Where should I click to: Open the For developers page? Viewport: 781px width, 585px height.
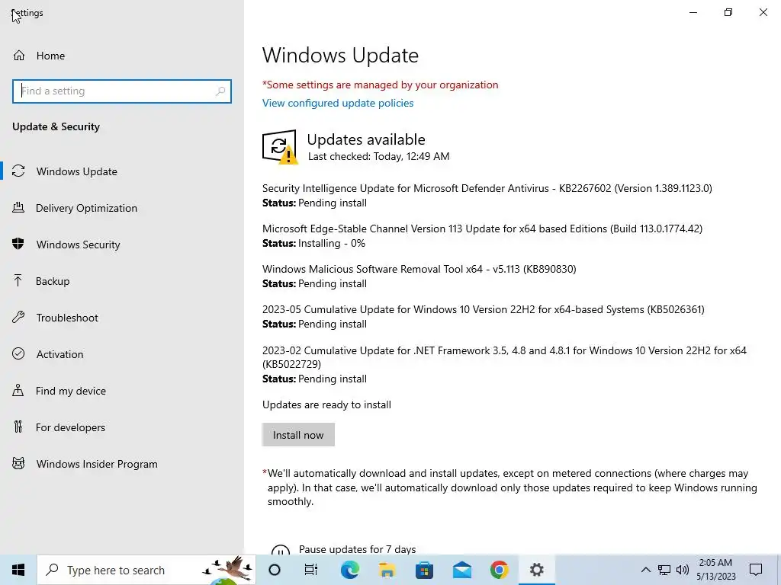[122, 427]
